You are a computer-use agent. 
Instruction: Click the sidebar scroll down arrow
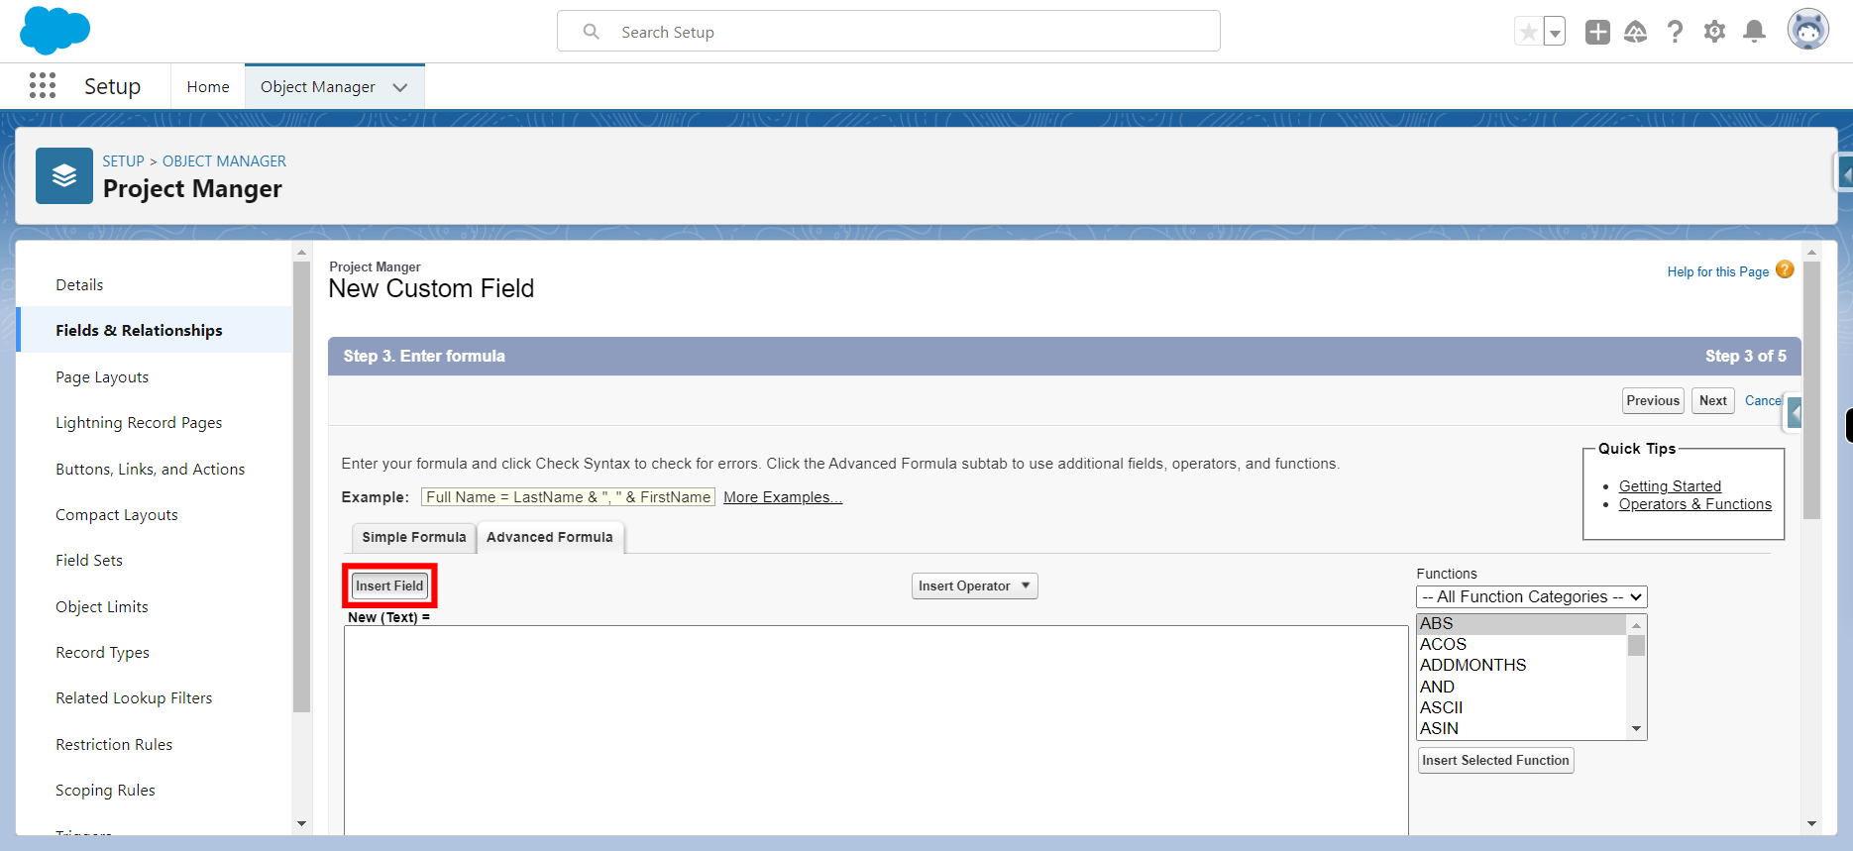(x=301, y=823)
